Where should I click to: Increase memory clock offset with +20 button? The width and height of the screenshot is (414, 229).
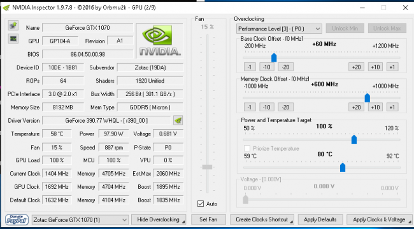357,107
